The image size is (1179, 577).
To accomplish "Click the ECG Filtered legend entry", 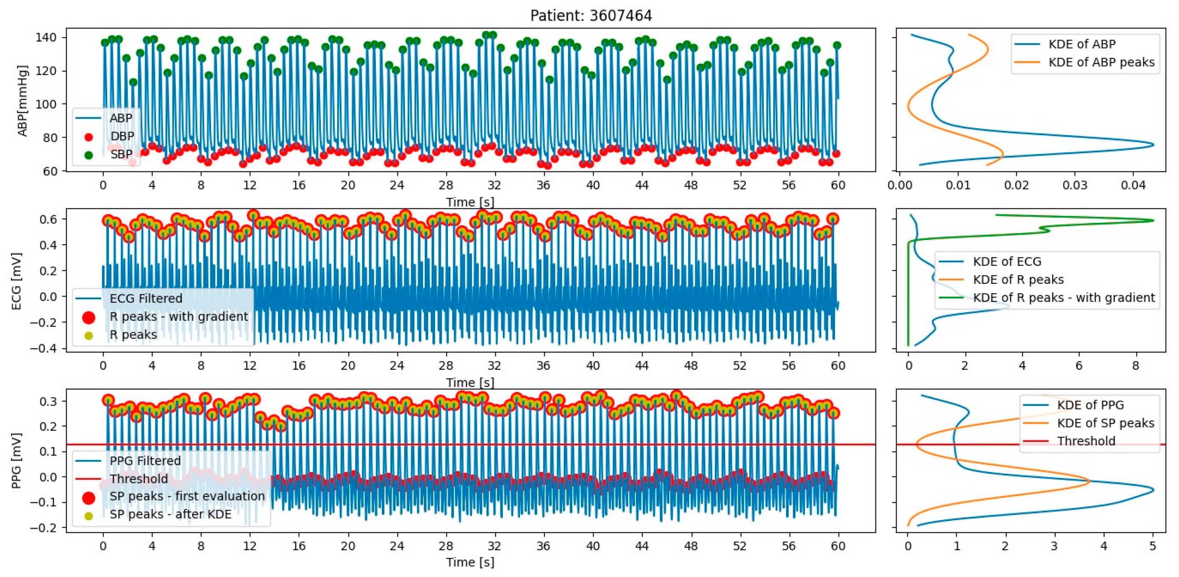I will [145, 298].
